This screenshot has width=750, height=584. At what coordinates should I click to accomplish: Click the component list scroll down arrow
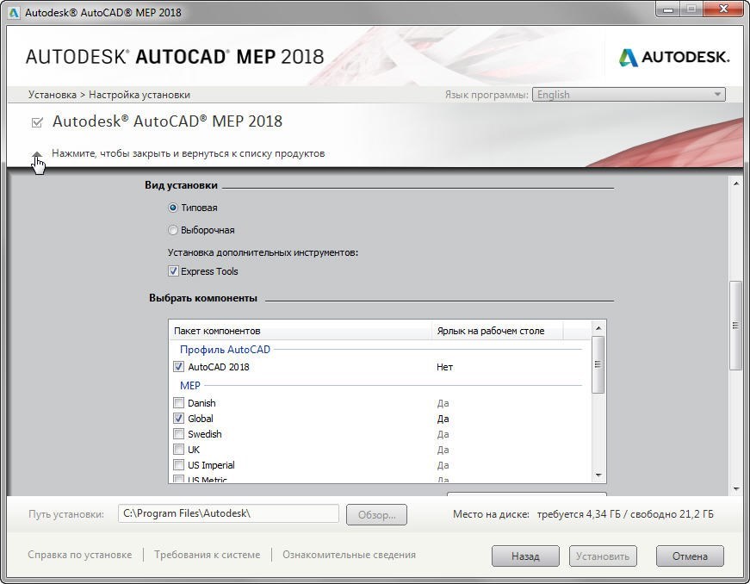[x=598, y=475]
